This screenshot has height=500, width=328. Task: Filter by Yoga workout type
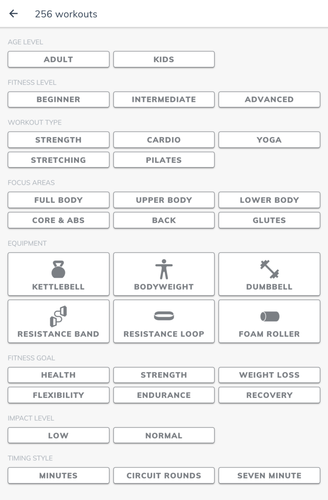(269, 140)
